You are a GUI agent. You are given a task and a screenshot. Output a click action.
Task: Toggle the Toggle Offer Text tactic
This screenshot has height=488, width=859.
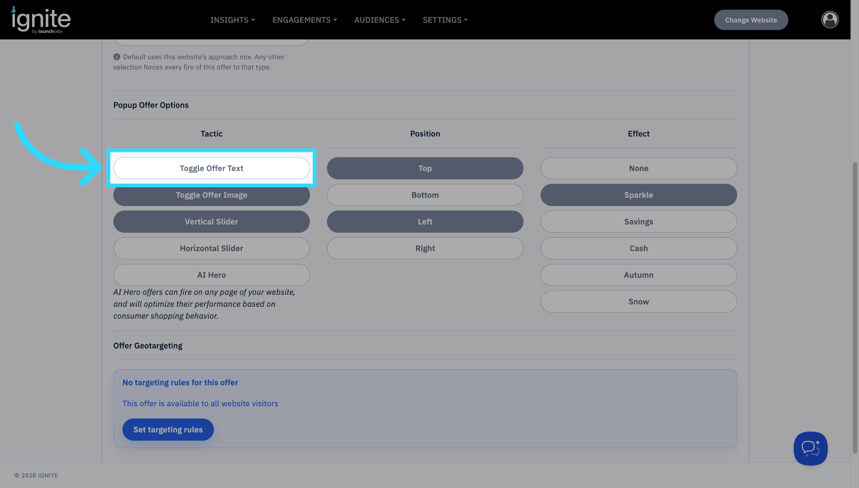[x=211, y=168]
